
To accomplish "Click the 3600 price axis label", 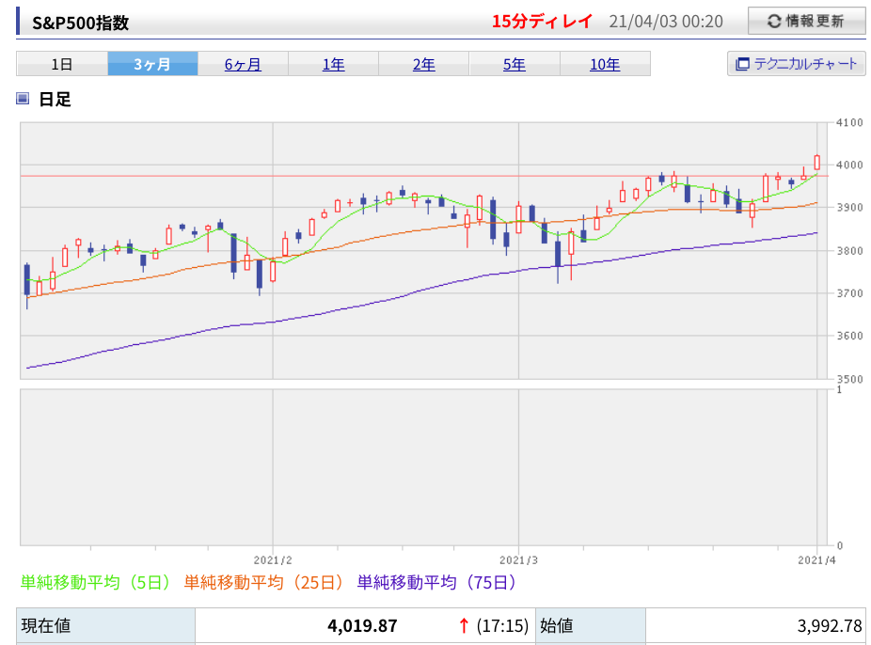I will [x=850, y=336].
